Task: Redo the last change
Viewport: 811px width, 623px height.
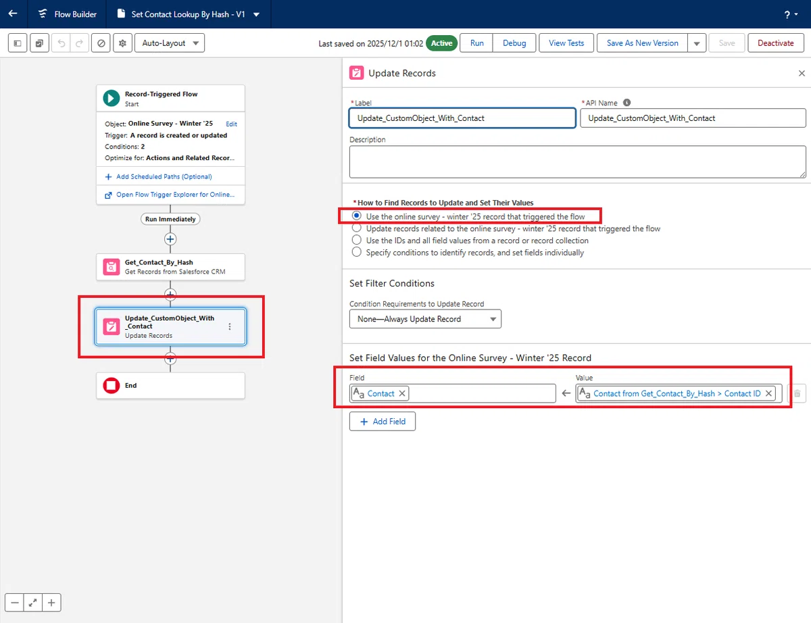Action: (x=79, y=43)
